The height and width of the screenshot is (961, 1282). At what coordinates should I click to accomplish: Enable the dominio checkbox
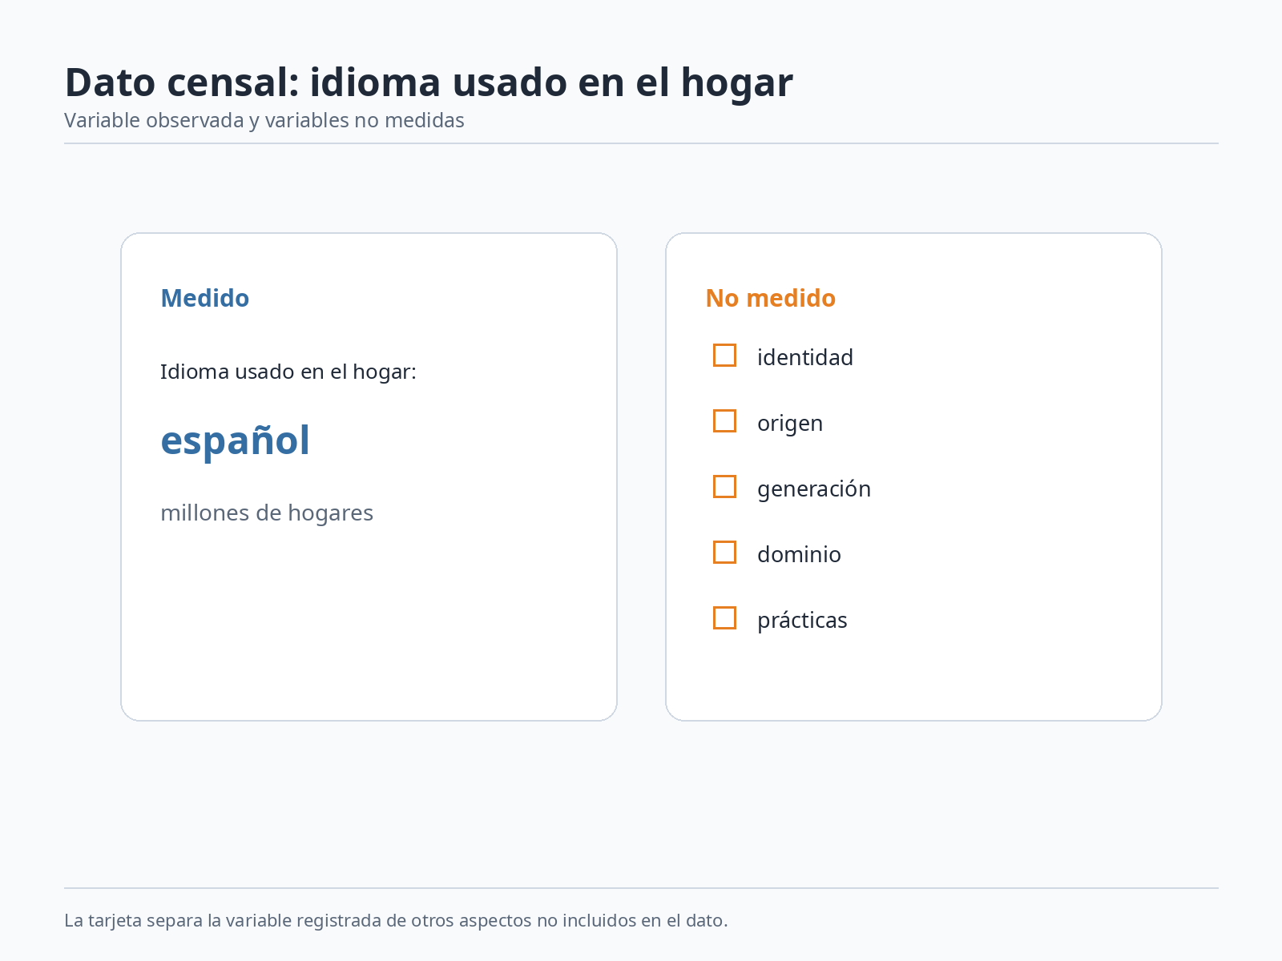click(724, 552)
